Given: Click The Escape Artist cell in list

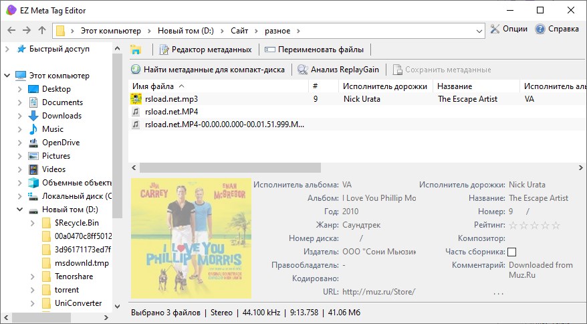Looking at the screenshot, I should (x=467, y=99).
